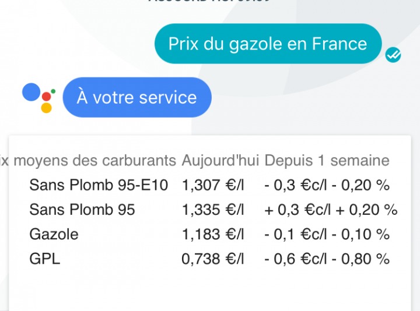Image resolution: width=420 pixels, height=311 pixels.
Task: Select the "Sans Plomb 95-E10" fuel row label
Action: coord(99,185)
